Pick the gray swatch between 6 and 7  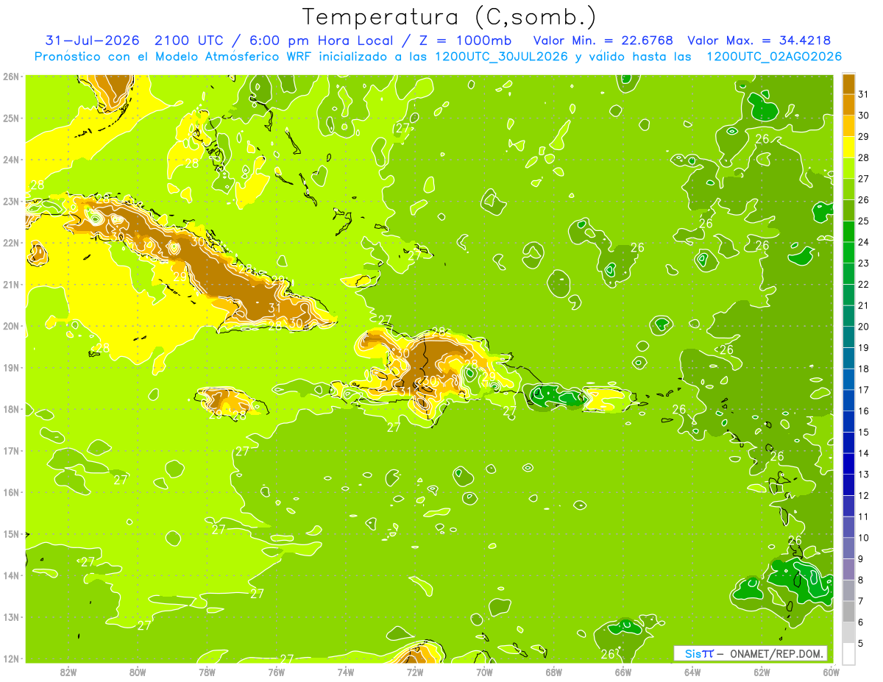(x=848, y=611)
